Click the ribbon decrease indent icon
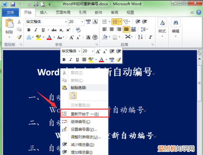This screenshot has height=155, width=203. 138,22
